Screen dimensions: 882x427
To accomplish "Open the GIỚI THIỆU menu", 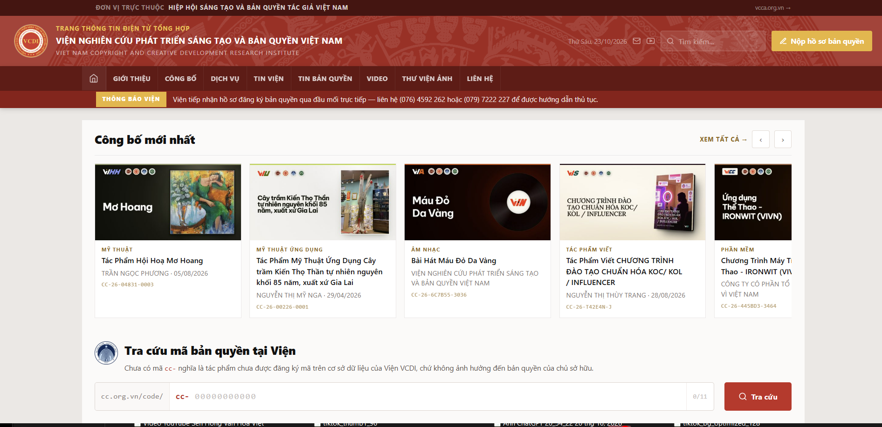I will tap(131, 78).
